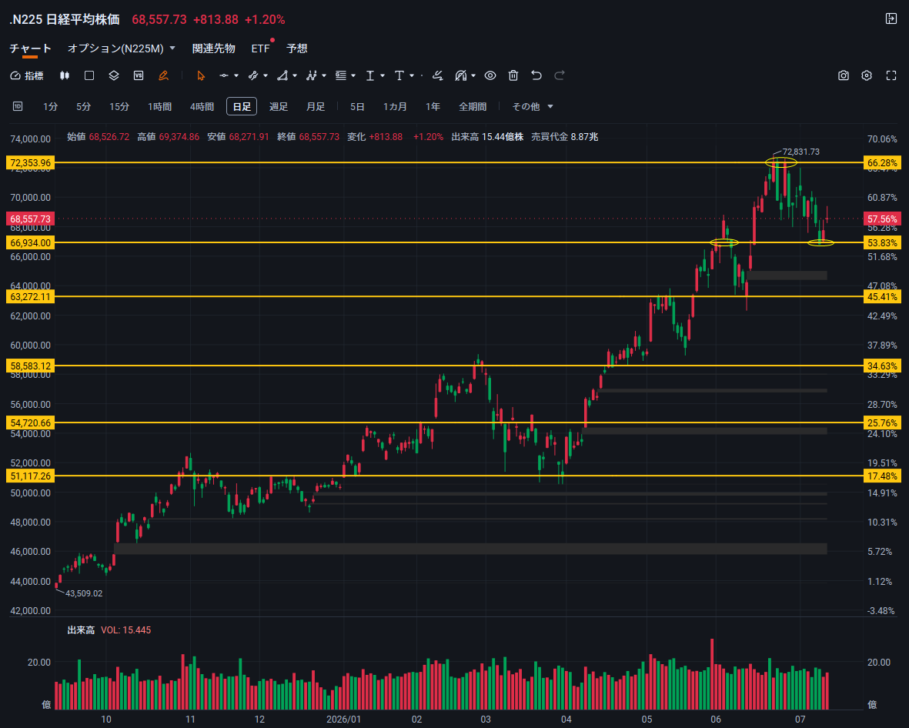Click the 1D interval icon

[x=18, y=106]
